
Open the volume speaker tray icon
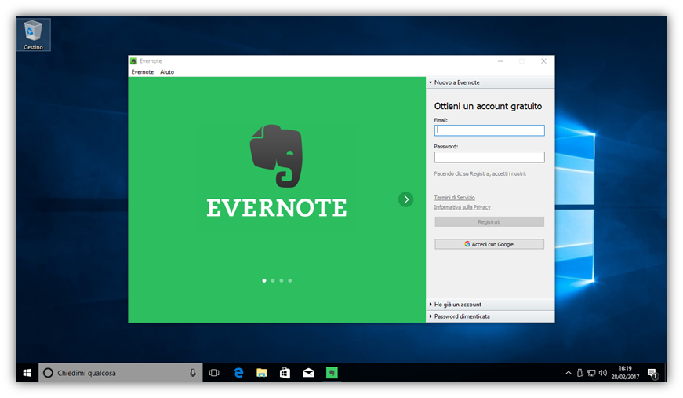coord(603,373)
